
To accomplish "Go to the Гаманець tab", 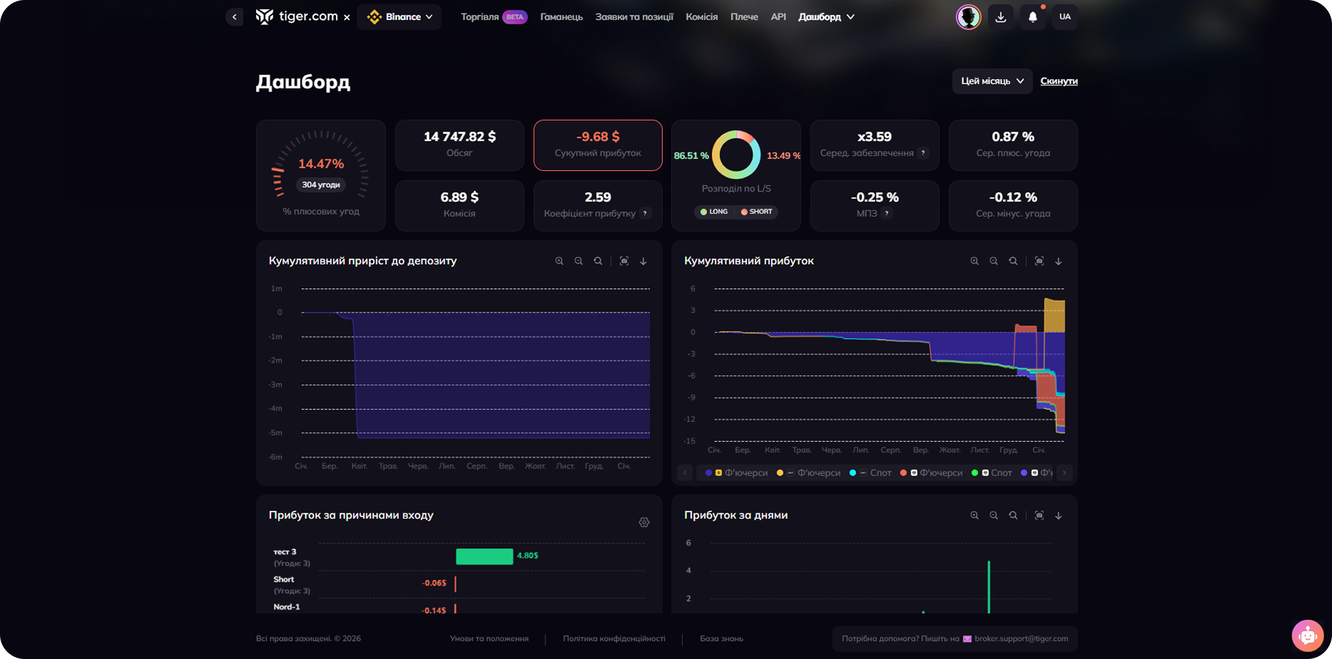I will 561,17.
